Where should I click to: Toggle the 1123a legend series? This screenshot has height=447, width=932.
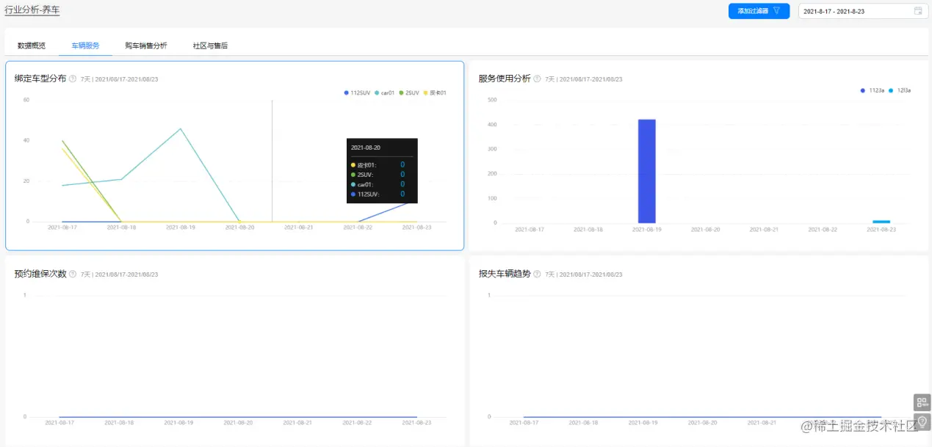coord(873,90)
